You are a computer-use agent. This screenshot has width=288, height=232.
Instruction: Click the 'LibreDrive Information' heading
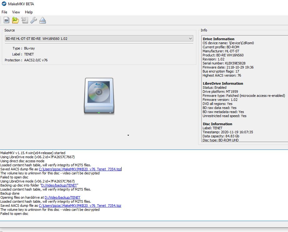click(x=223, y=83)
